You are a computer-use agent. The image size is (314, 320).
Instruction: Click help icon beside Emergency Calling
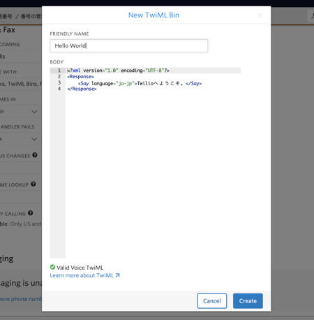(x=31, y=213)
